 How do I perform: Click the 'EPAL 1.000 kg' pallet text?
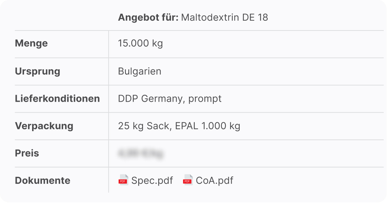click(x=208, y=126)
